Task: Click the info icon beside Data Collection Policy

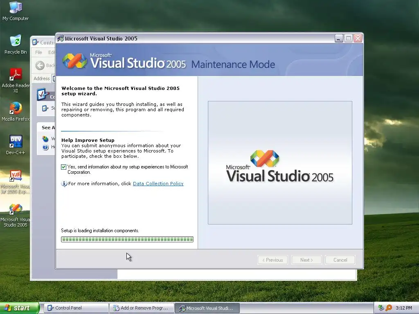Action: [64, 184]
